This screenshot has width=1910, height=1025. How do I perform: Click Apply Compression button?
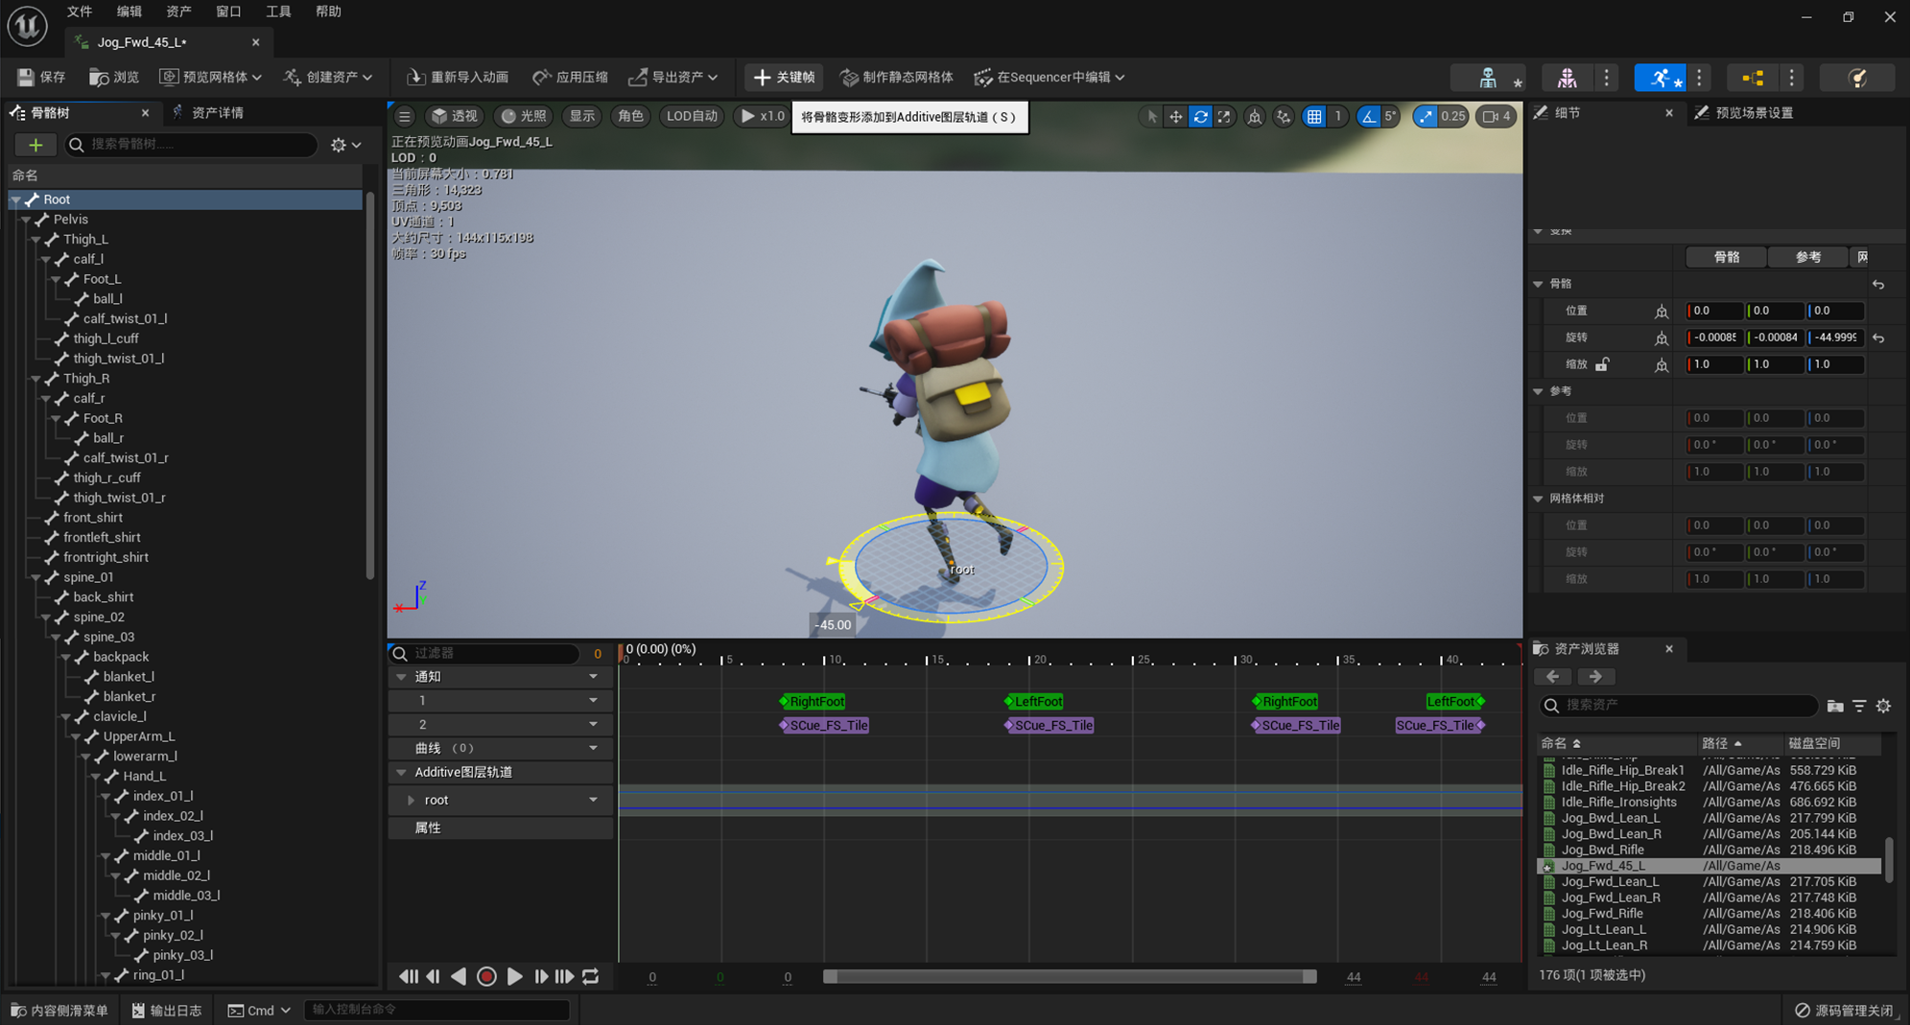click(x=571, y=77)
